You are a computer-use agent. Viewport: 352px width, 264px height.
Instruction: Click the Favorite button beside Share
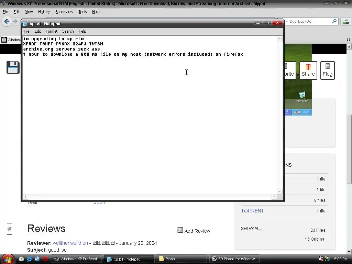click(x=290, y=70)
